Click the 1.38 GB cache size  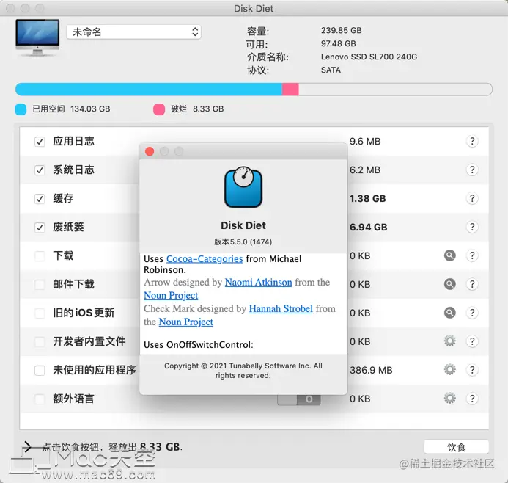(x=368, y=198)
